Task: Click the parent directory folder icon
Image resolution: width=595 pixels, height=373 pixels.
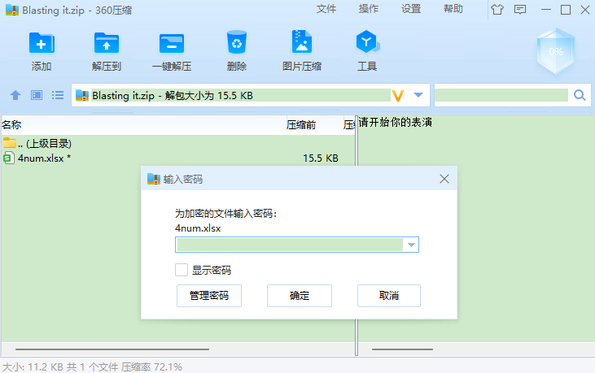Action: [x=9, y=143]
